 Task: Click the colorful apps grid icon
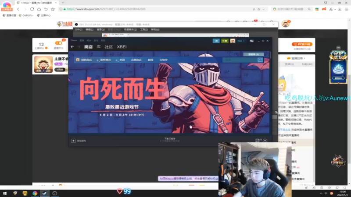coord(317,9)
